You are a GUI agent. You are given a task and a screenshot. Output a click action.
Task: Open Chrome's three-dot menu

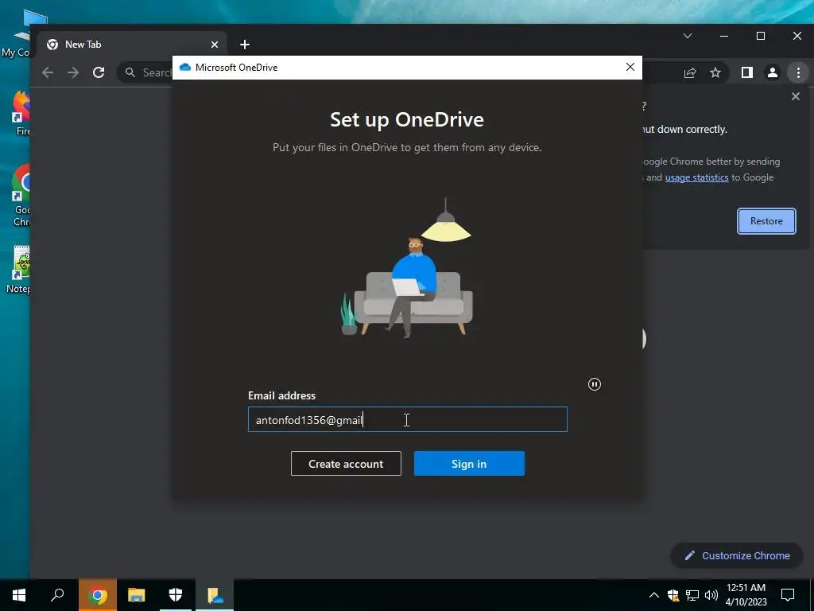click(x=798, y=72)
